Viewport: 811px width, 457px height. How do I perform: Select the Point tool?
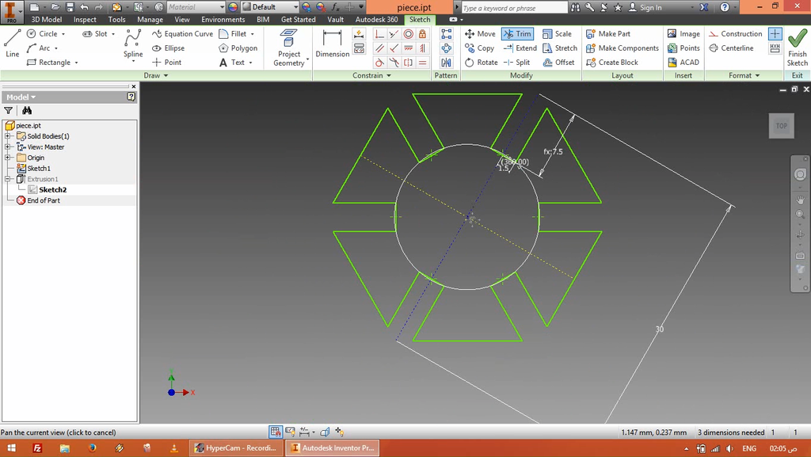click(x=166, y=62)
